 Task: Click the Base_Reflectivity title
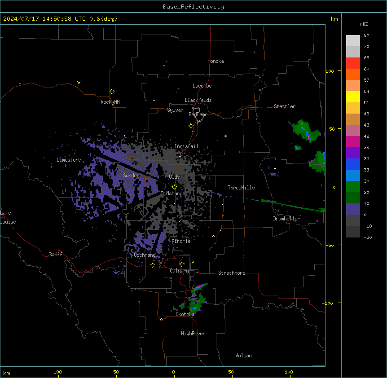point(193,7)
